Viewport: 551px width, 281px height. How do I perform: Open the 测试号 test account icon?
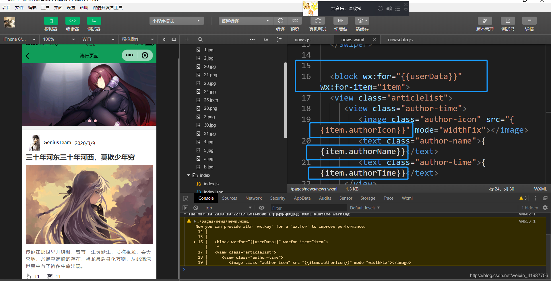coord(508,21)
